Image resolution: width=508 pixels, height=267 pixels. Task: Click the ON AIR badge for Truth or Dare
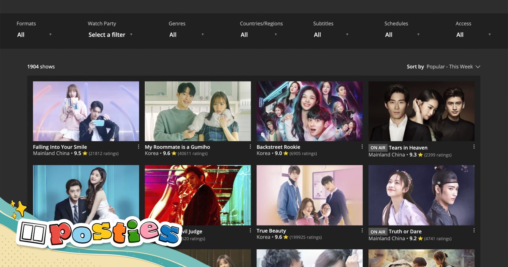click(378, 232)
